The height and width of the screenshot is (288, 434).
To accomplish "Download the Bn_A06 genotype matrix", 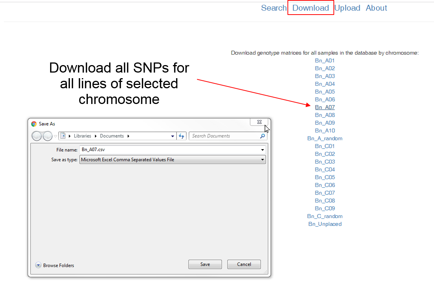I will pyautogui.click(x=325, y=99).
